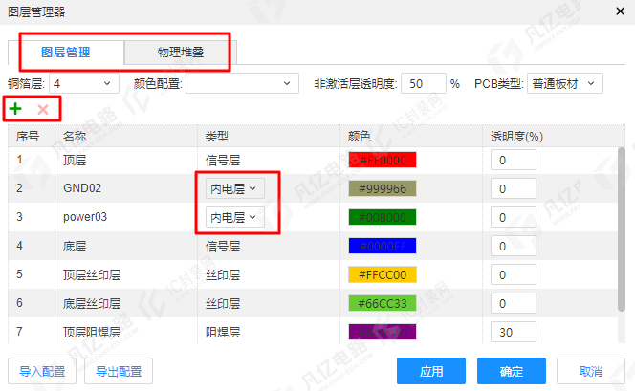635x391 pixels.
Task: Pick the 顶层 color swatch #FF0000
Action: tap(383, 160)
